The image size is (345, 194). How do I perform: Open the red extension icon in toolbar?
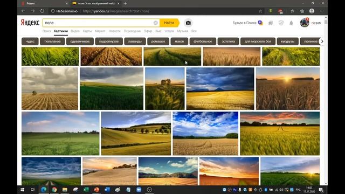(280, 11)
